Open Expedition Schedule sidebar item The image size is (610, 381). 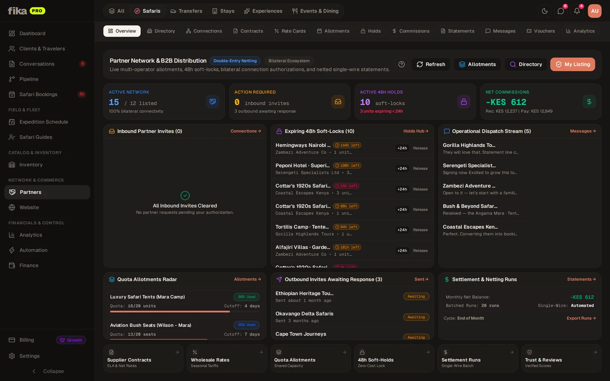click(47, 122)
